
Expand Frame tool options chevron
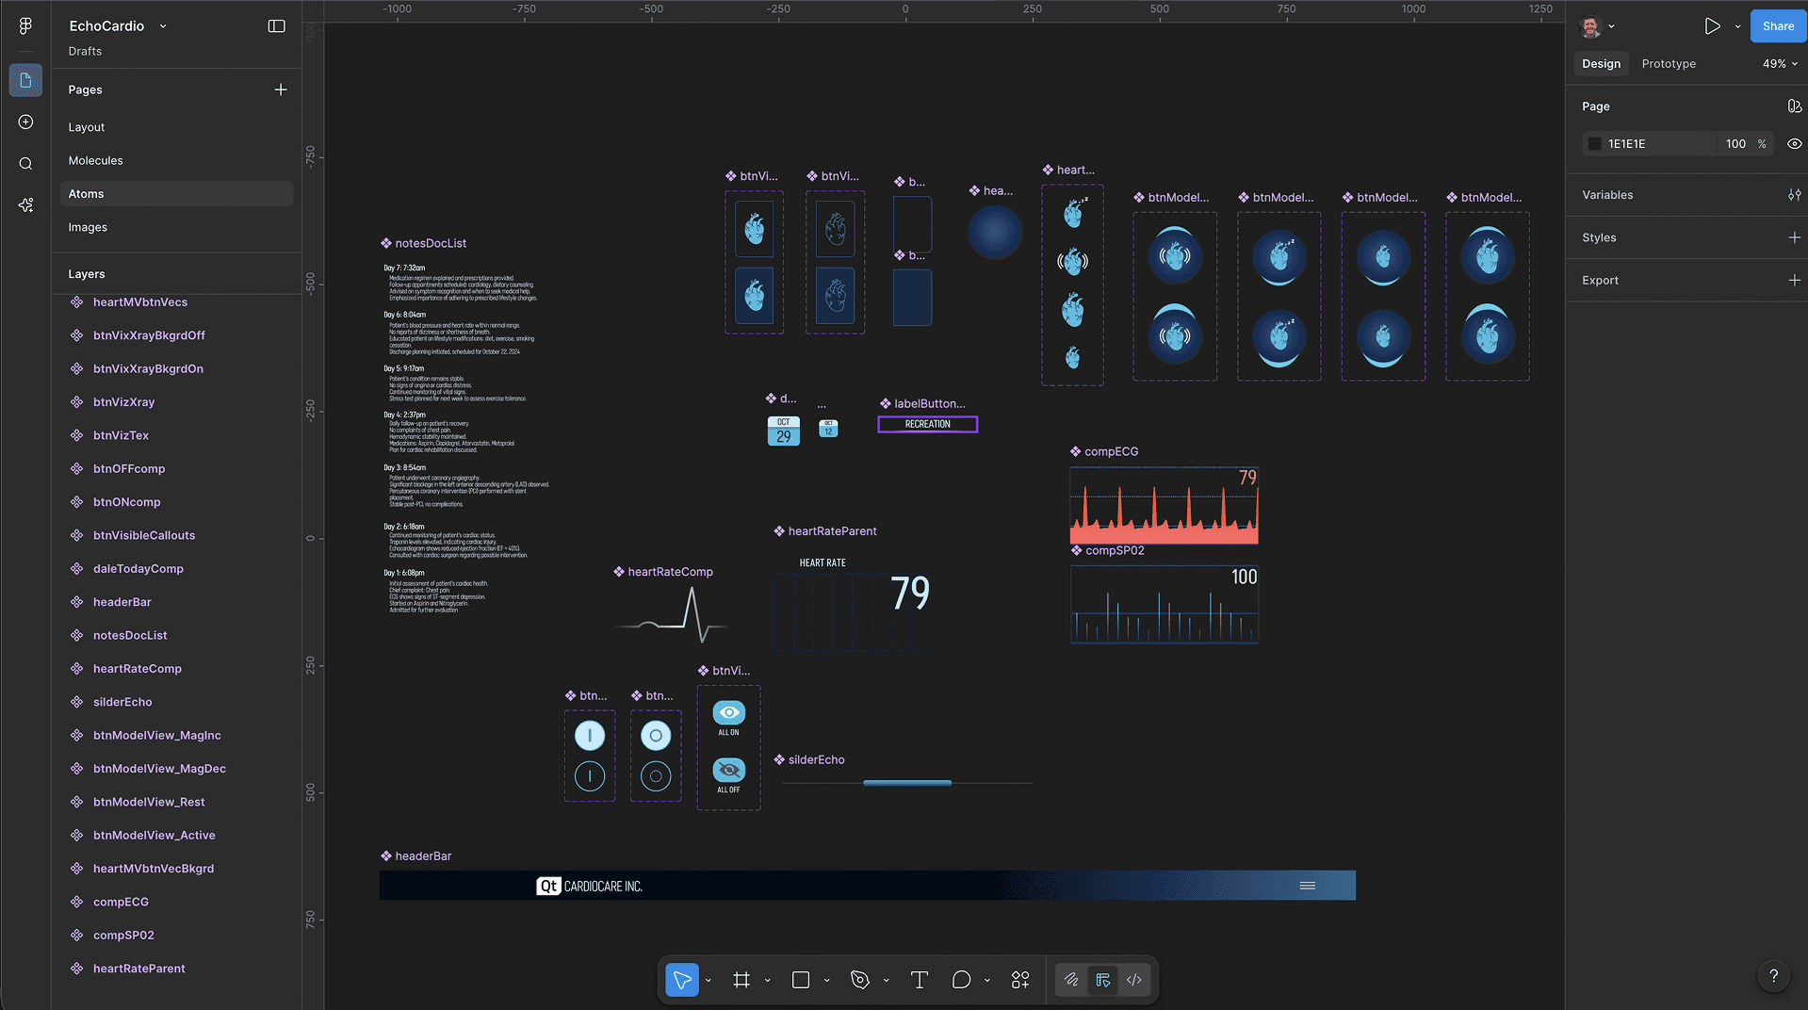767,981
